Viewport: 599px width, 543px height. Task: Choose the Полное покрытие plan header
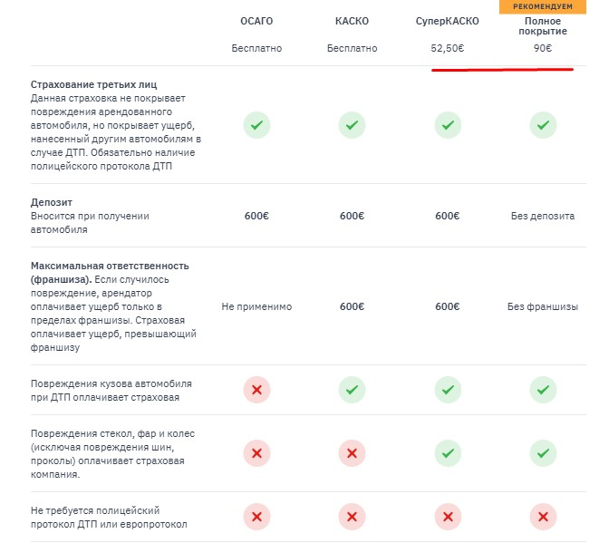point(542,26)
